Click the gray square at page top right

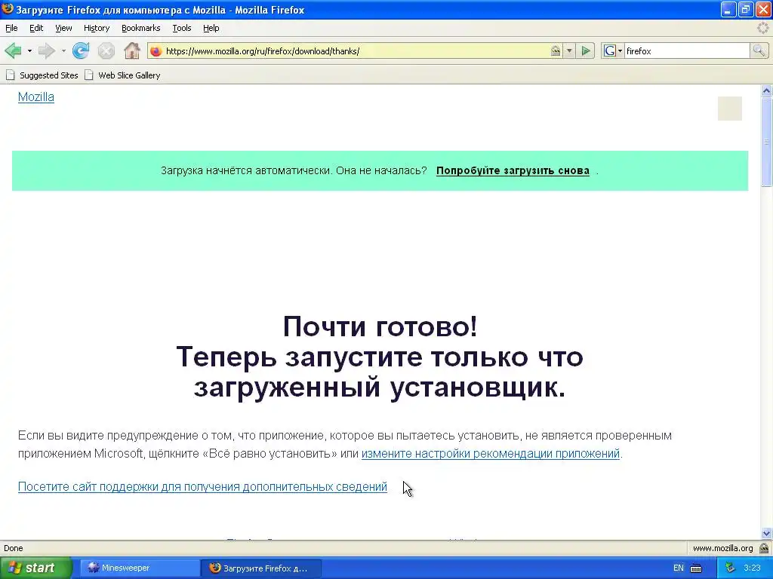click(x=730, y=109)
